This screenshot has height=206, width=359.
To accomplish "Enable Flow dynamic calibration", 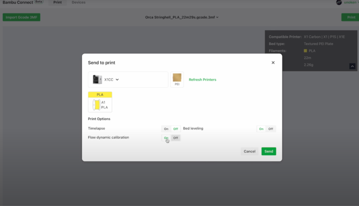I will (166, 138).
